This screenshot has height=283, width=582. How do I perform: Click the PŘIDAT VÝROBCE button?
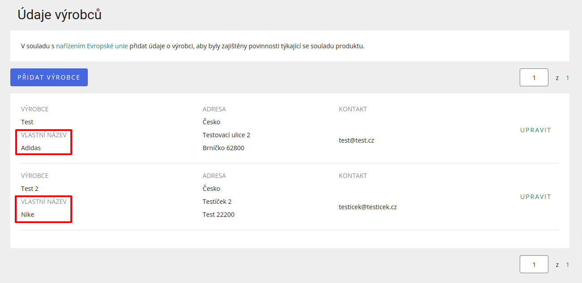pos(49,77)
